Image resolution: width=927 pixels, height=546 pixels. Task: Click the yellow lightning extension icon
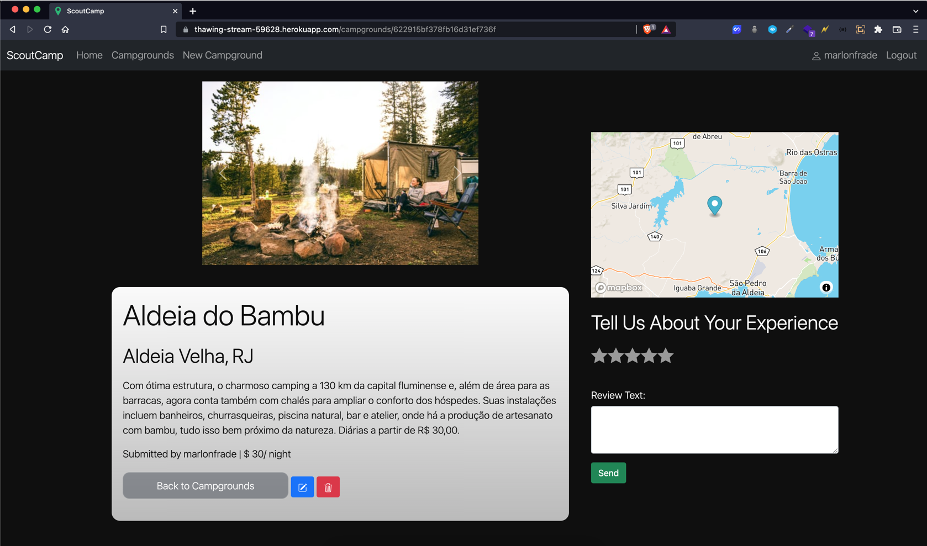(x=825, y=29)
